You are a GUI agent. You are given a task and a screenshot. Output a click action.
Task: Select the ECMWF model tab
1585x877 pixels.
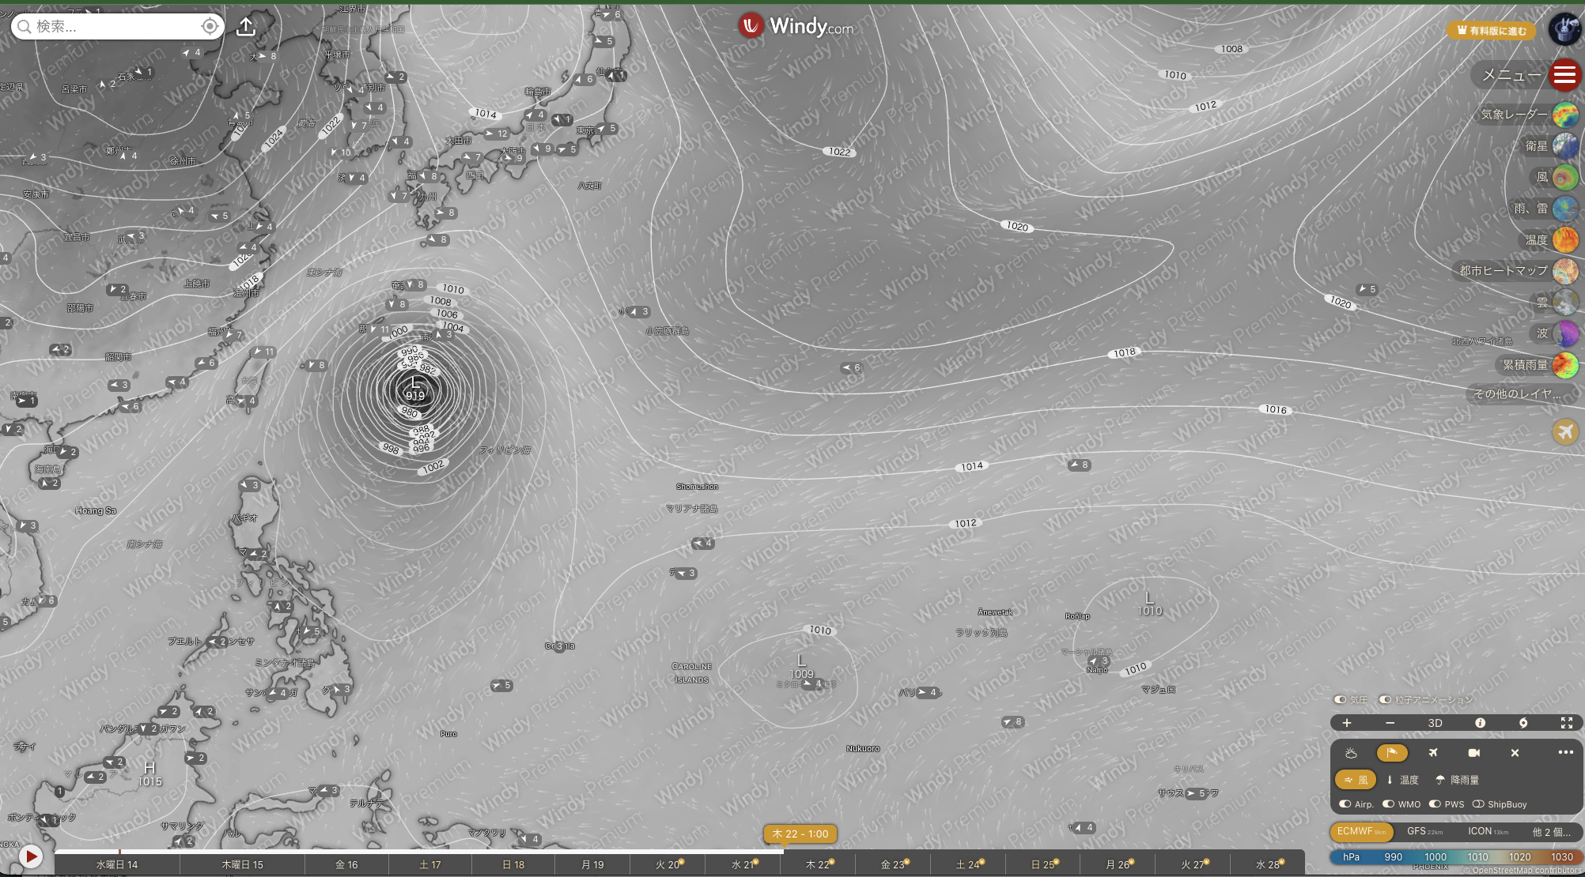coord(1361,832)
